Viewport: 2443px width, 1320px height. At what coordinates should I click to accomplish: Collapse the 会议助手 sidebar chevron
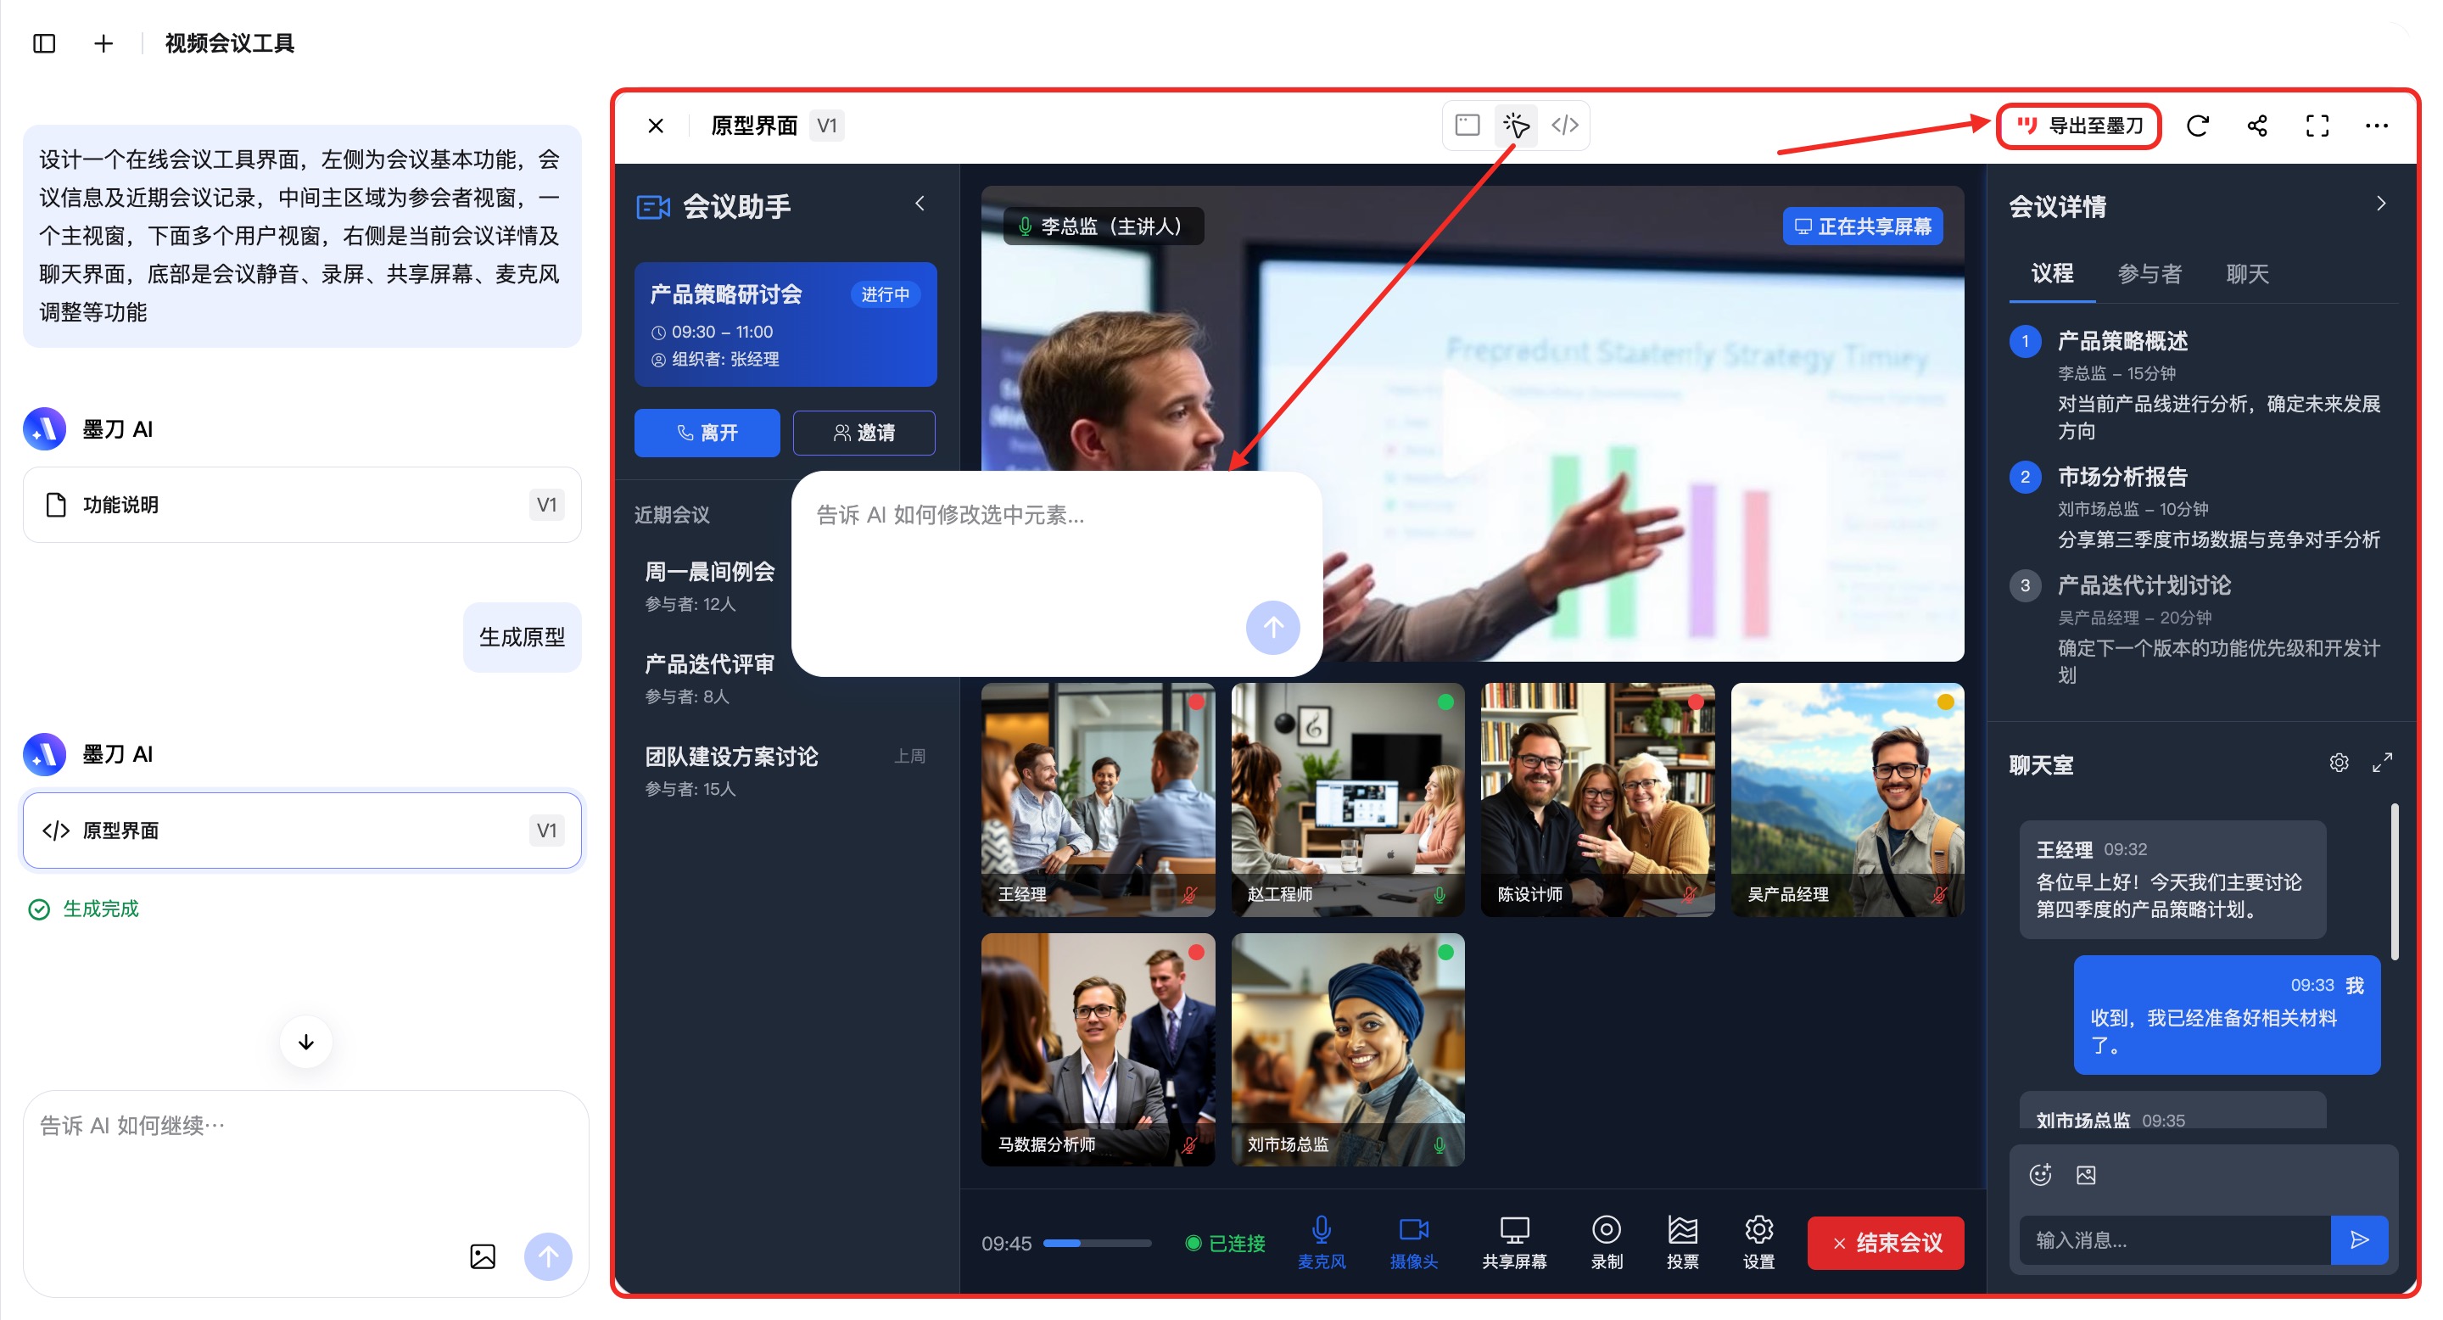click(920, 204)
